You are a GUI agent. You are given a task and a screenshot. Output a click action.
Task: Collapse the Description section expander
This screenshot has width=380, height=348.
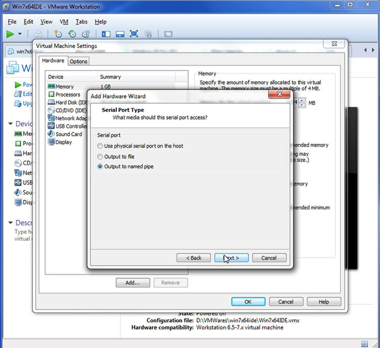pyautogui.click(x=11, y=223)
